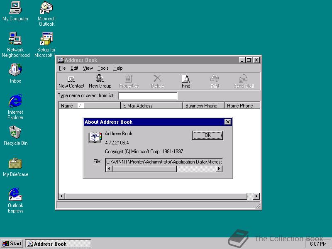Click the file path scrollbar thumb

144,169
